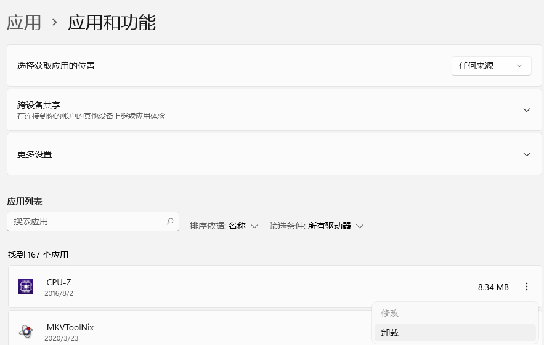Click the 在连接到你的帐户 description text
The height and width of the screenshot is (345, 544).
[x=91, y=116]
